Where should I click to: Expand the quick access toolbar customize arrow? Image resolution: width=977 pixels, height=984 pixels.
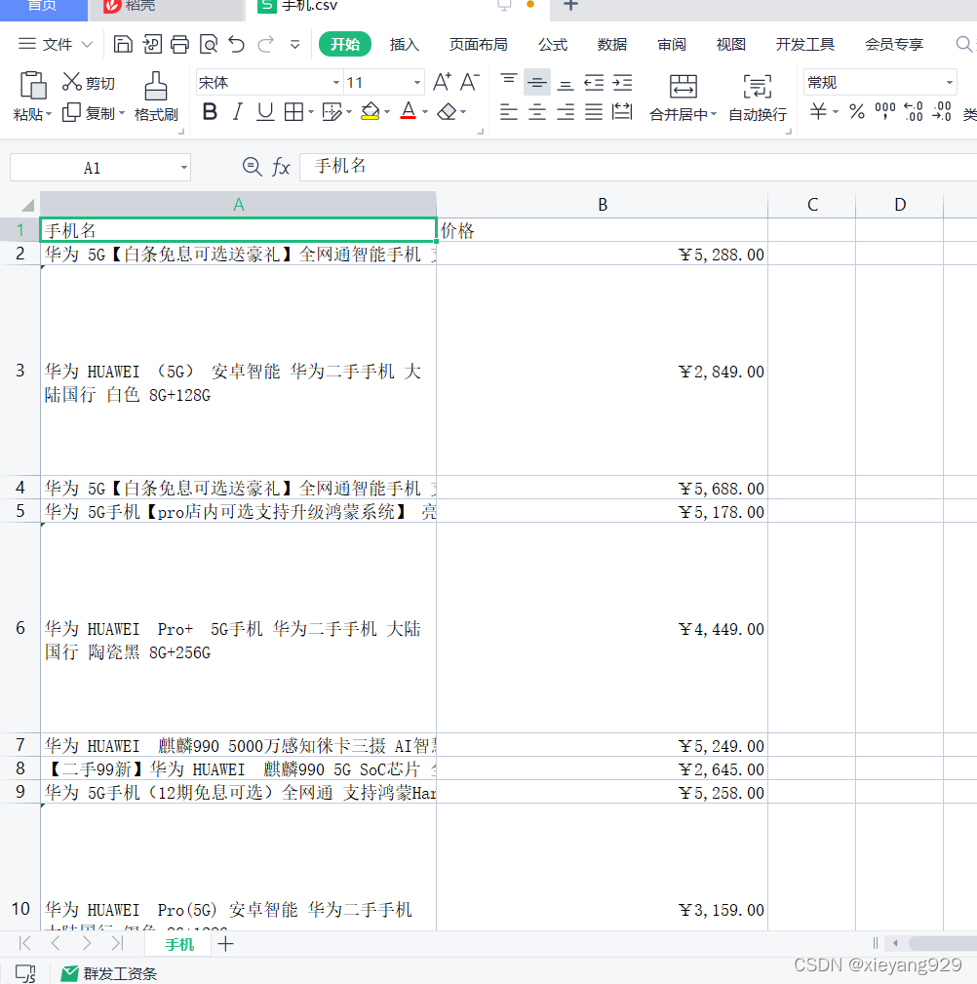[x=294, y=44]
